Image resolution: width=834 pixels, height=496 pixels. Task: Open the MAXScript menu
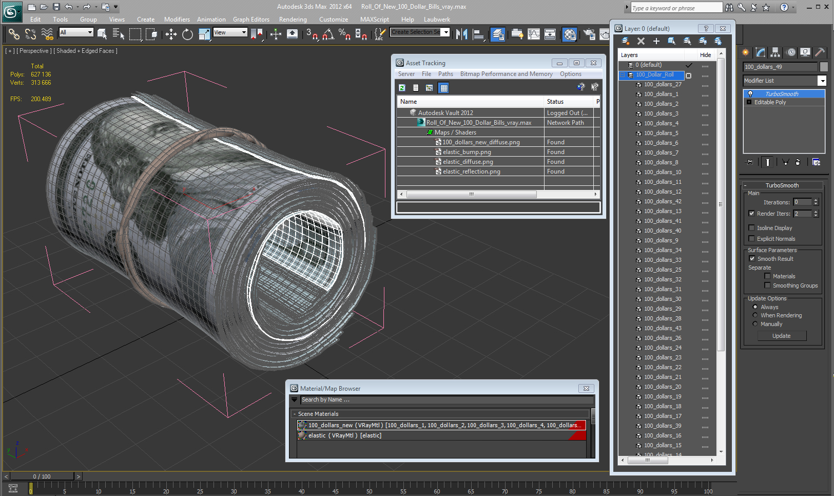click(375, 20)
